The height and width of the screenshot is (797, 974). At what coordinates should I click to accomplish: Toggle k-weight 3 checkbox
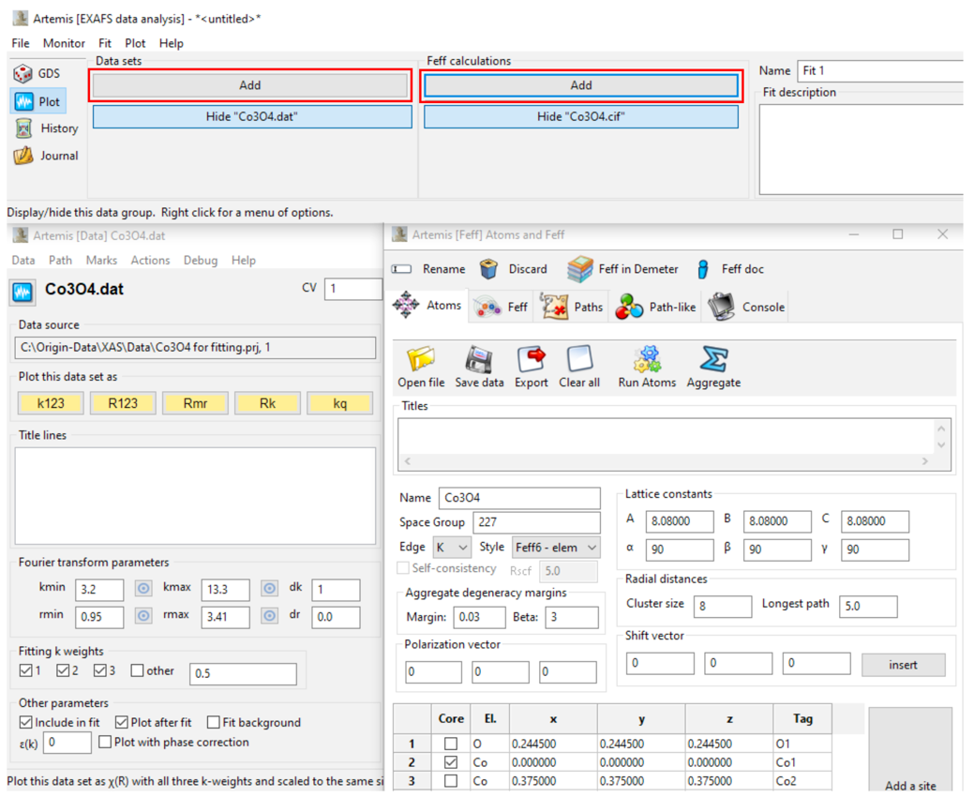pos(100,670)
